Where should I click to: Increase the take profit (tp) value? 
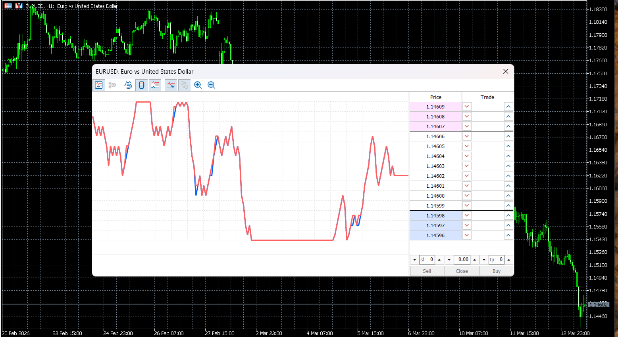509,260
